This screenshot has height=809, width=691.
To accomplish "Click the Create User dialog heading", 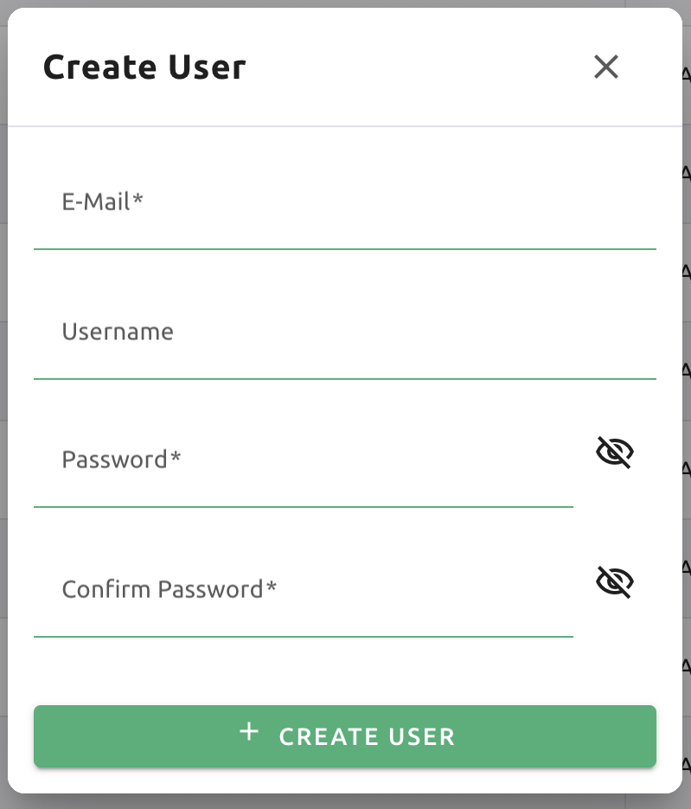I will [144, 67].
